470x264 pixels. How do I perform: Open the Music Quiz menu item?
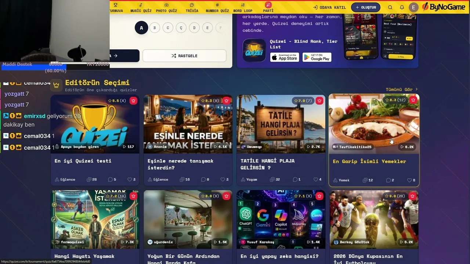(x=141, y=7)
